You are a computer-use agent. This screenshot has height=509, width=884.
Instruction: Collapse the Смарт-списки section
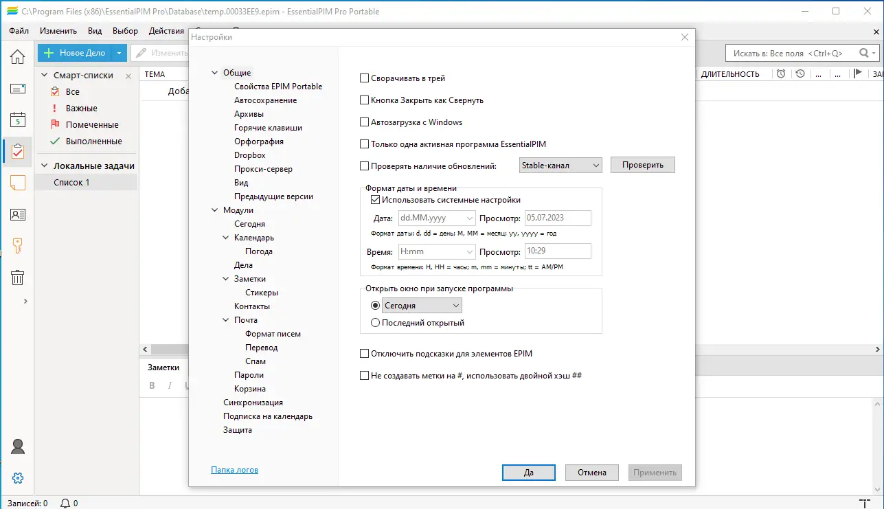45,76
